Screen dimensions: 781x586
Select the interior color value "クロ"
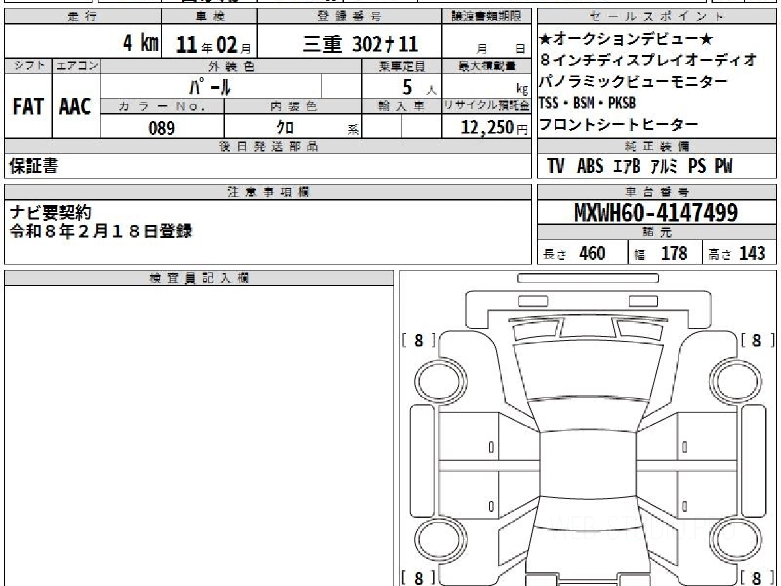click(285, 128)
